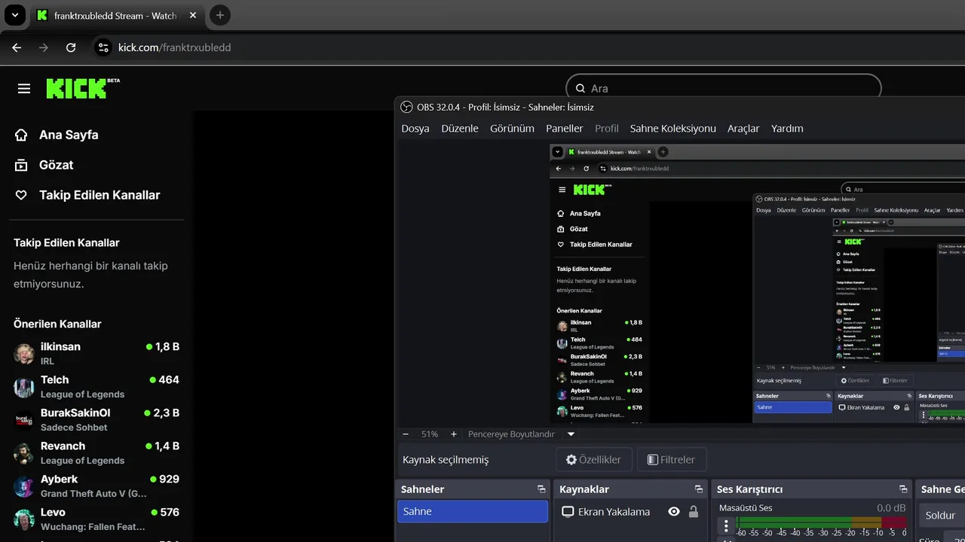Click Revanch's channel avatar

coord(24,453)
